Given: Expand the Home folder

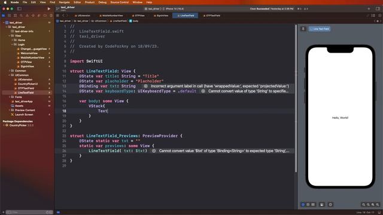Looking at the screenshot, I should click(12, 40).
